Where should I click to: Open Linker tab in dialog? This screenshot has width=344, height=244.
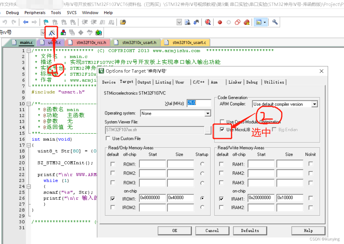[x=235, y=82]
